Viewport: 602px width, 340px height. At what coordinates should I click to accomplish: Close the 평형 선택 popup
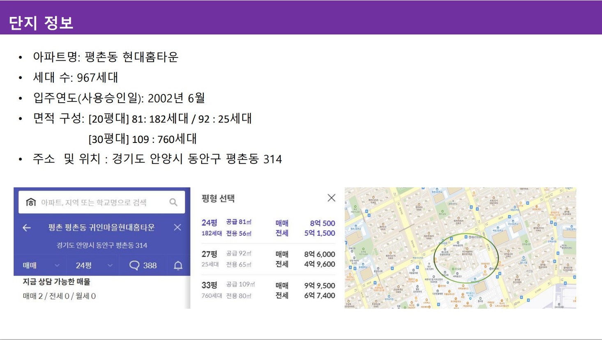[x=331, y=198]
